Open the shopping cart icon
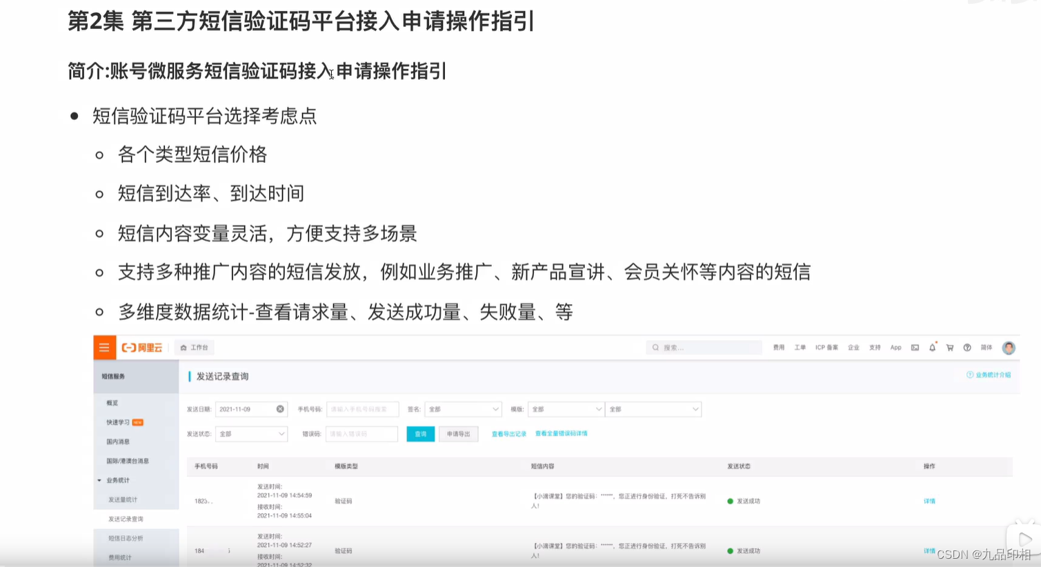This screenshot has height=567, width=1041. [x=950, y=348]
